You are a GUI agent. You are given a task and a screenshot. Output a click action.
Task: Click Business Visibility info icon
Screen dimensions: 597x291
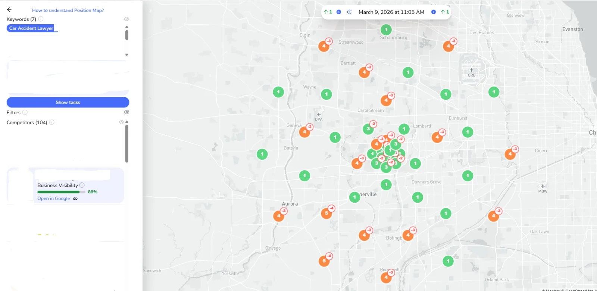82,185
